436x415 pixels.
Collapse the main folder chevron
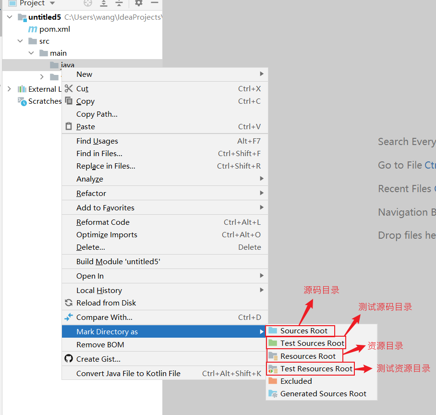31,53
